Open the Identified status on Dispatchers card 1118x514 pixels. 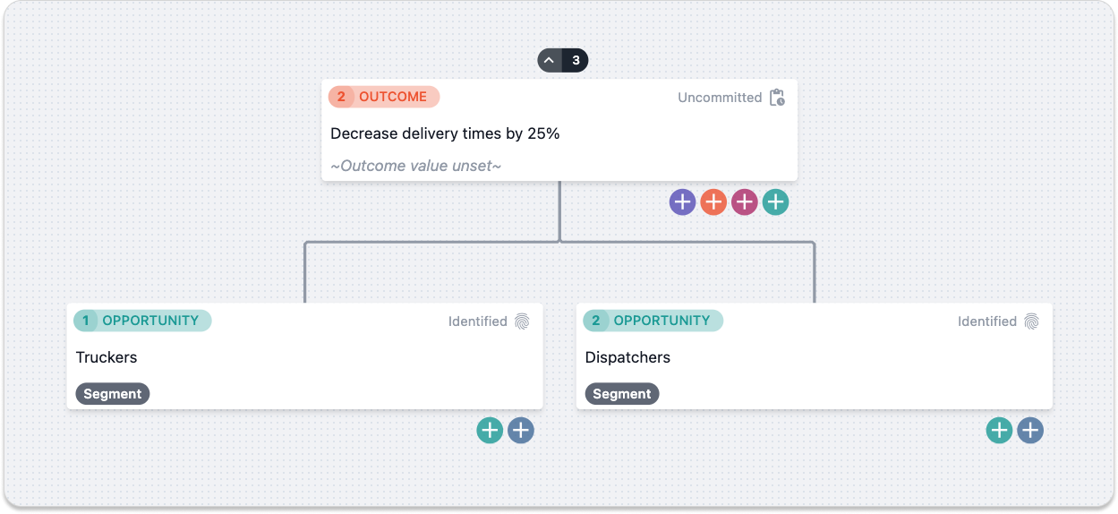[987, 321]
